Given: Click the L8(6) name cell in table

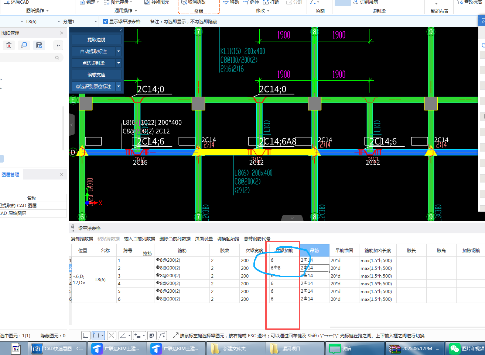Looking at the screenshot, I should pos(105,279).
